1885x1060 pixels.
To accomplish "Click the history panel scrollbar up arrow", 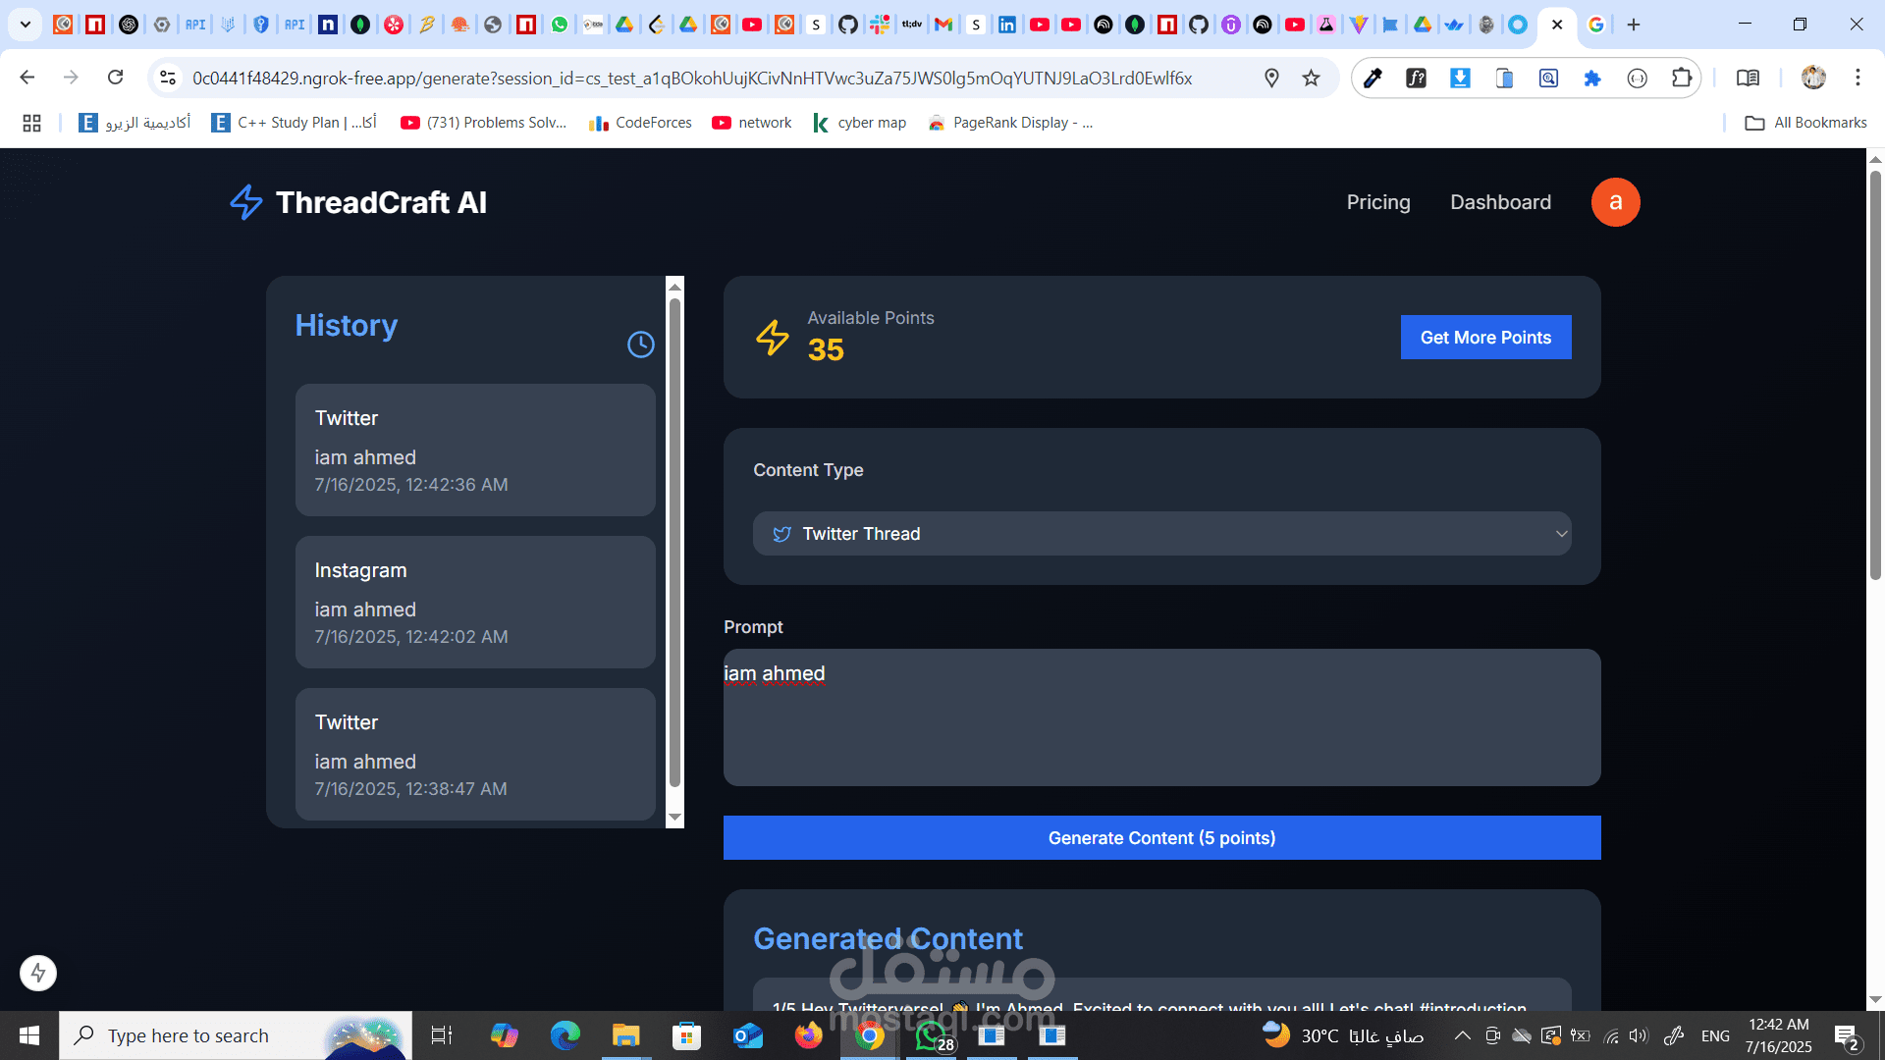I will [x=674, y=286].
